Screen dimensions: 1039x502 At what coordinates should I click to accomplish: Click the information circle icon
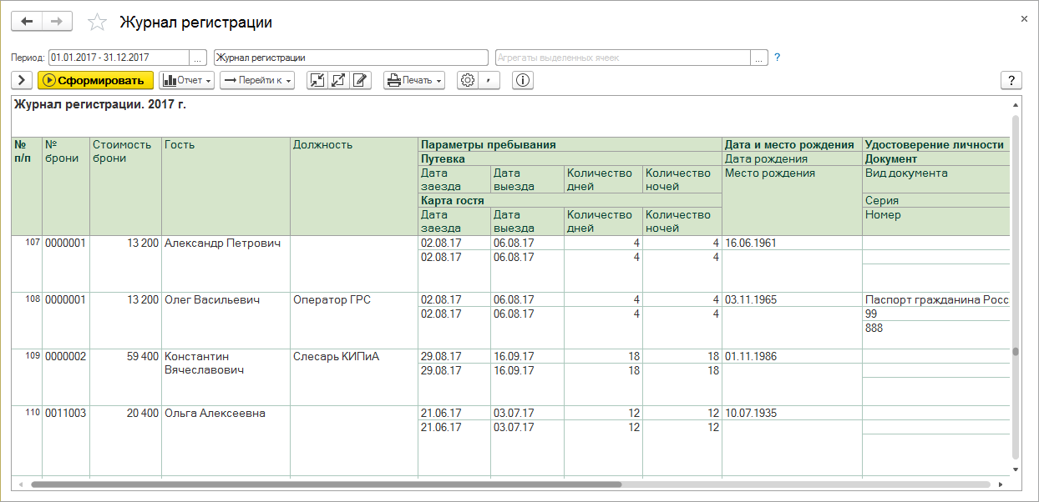523,80
